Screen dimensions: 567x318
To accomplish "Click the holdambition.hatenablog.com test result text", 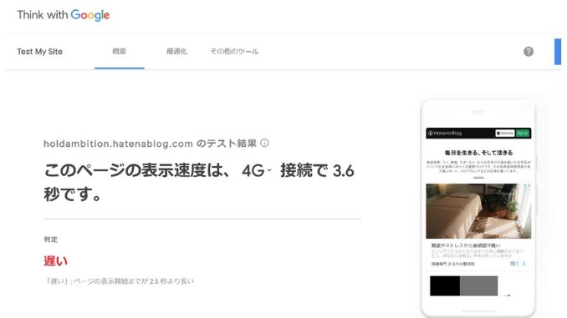I will [150, 144].
